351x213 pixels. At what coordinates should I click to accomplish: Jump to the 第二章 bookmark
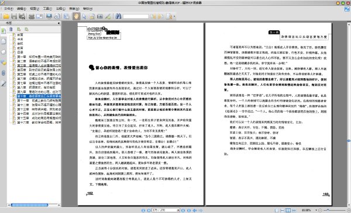(x=39, y=61)
